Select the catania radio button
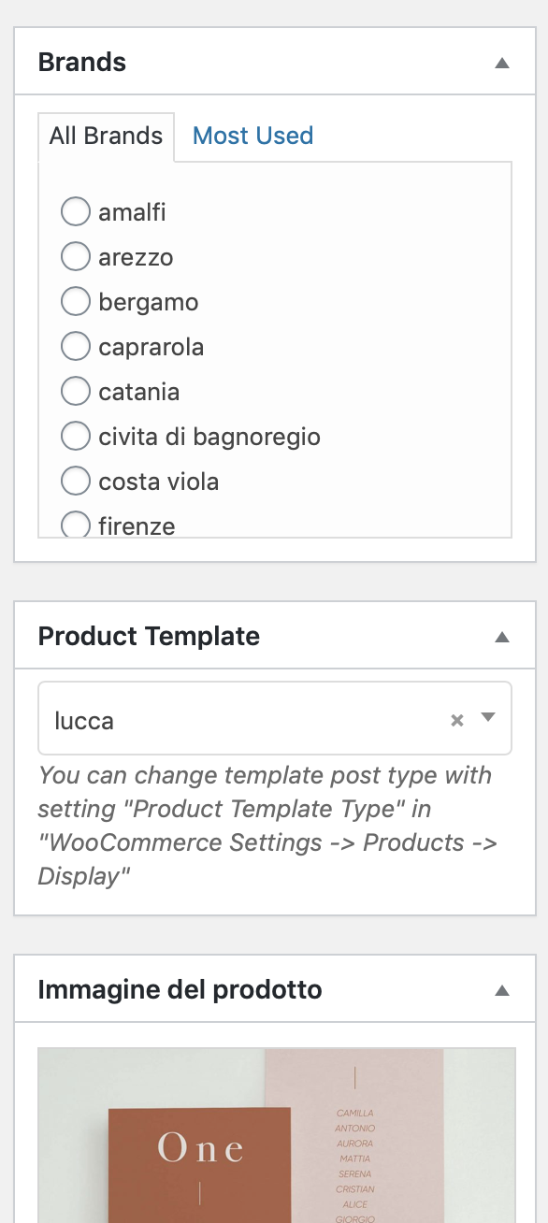Viewport: 548px width, 1223px height. [x=76, y=391]
